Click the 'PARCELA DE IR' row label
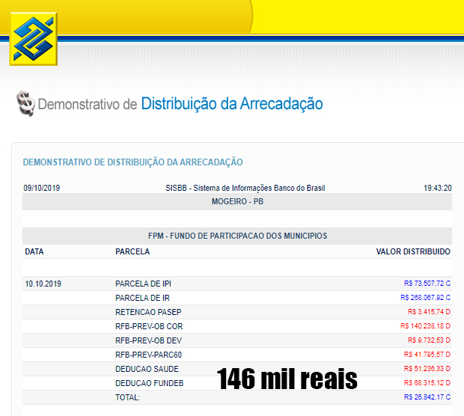Image resolution: width=464 pixels, height=416 pixels. point(142,298)
